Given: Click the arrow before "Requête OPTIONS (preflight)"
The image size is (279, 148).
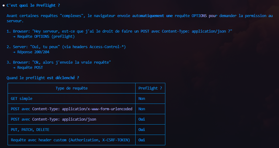Looking at the screenshot, I should pos(14,37).
